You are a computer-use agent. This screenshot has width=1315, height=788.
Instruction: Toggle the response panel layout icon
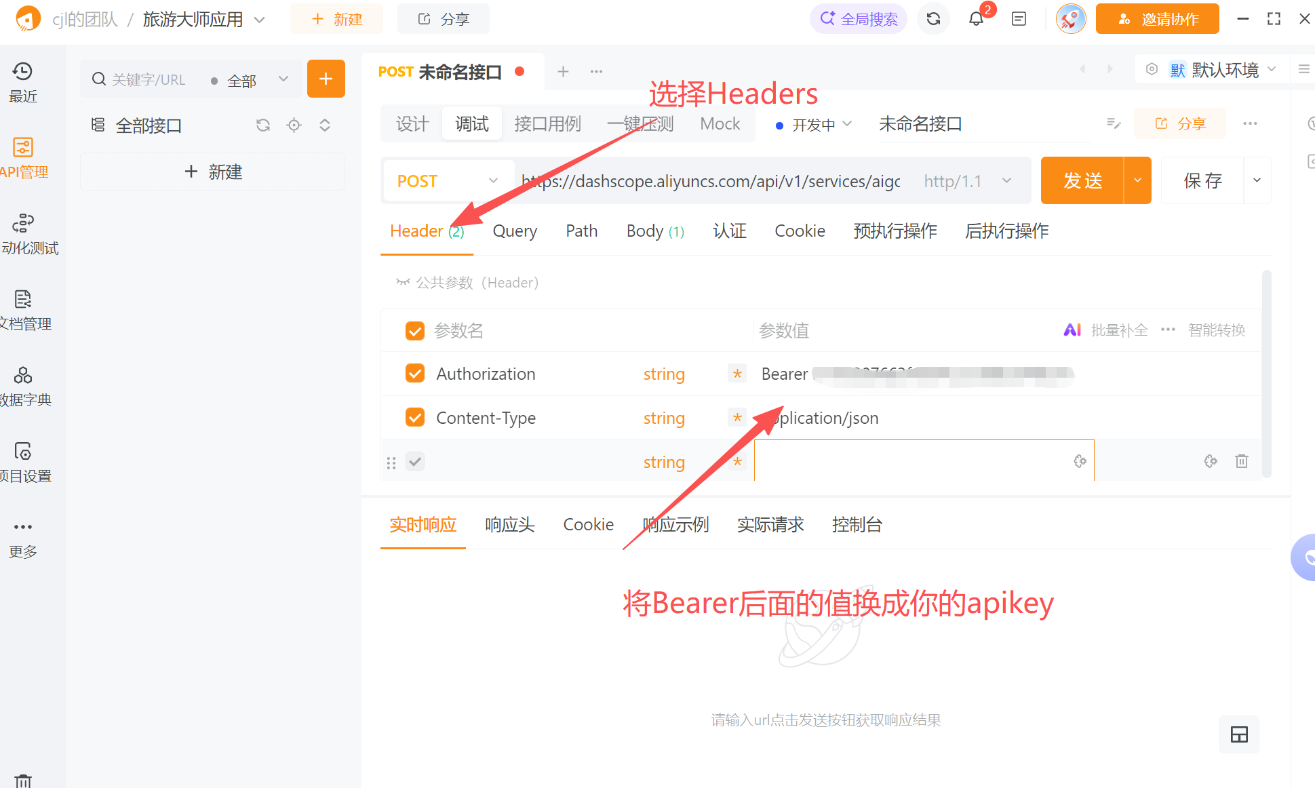click(1239, 734)
